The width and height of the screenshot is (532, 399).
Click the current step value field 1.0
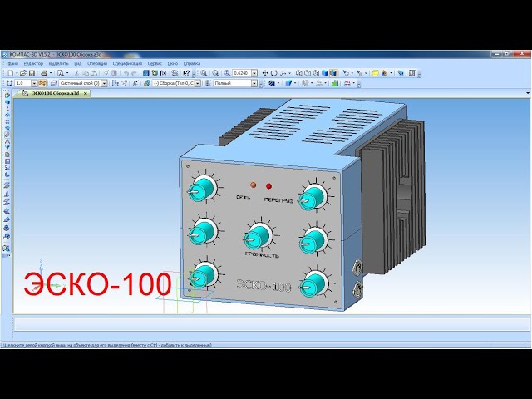(23, 83)
